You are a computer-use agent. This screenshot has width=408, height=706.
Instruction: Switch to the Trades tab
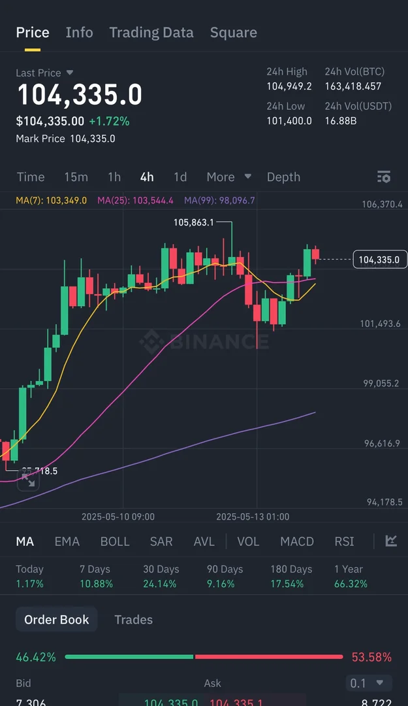[133, 620]
